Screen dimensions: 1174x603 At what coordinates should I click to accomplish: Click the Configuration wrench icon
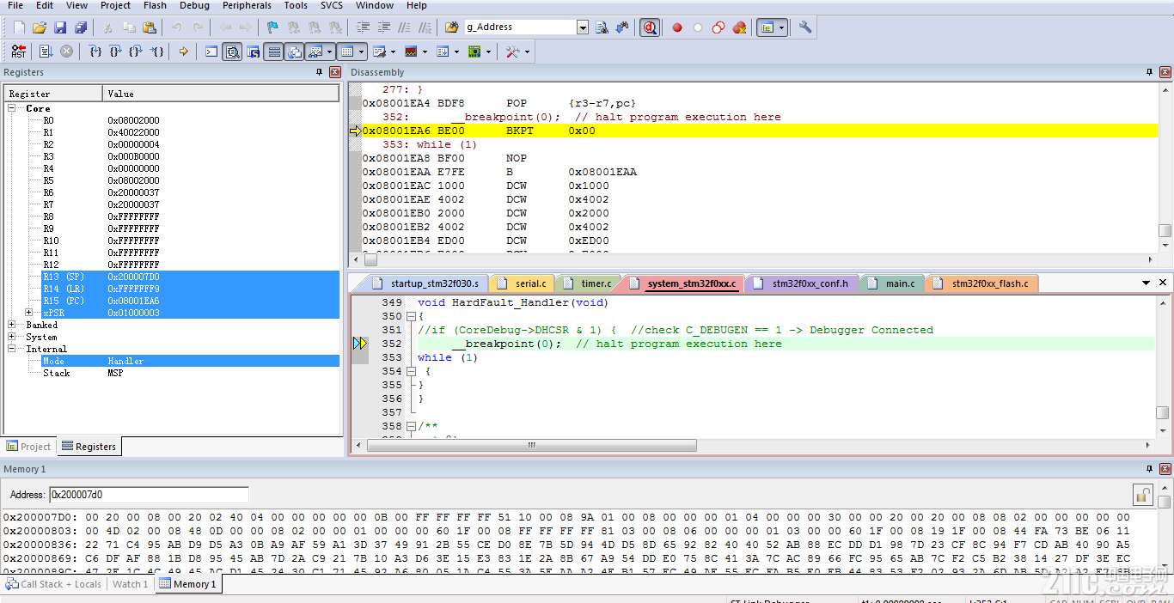pyautogui.click(x=805, y=27)
